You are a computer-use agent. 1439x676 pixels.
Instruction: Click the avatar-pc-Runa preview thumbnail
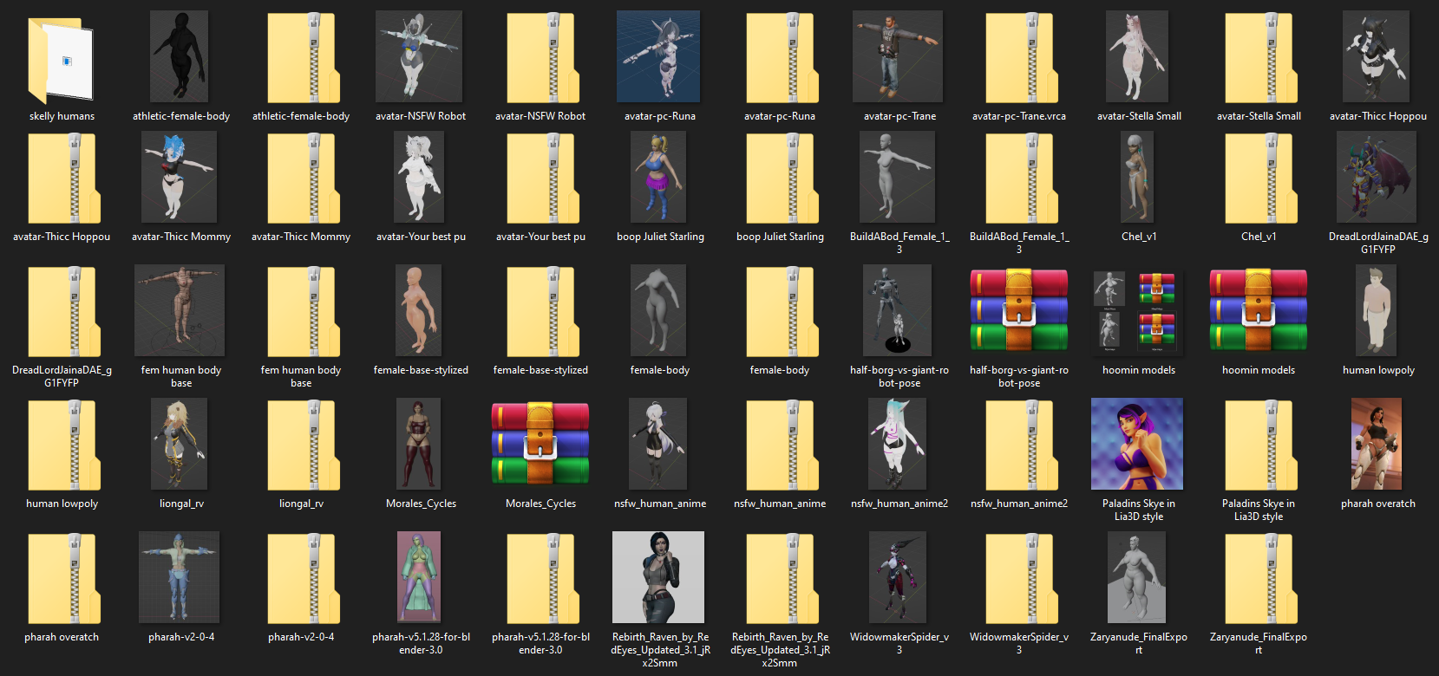coord(658,56)
